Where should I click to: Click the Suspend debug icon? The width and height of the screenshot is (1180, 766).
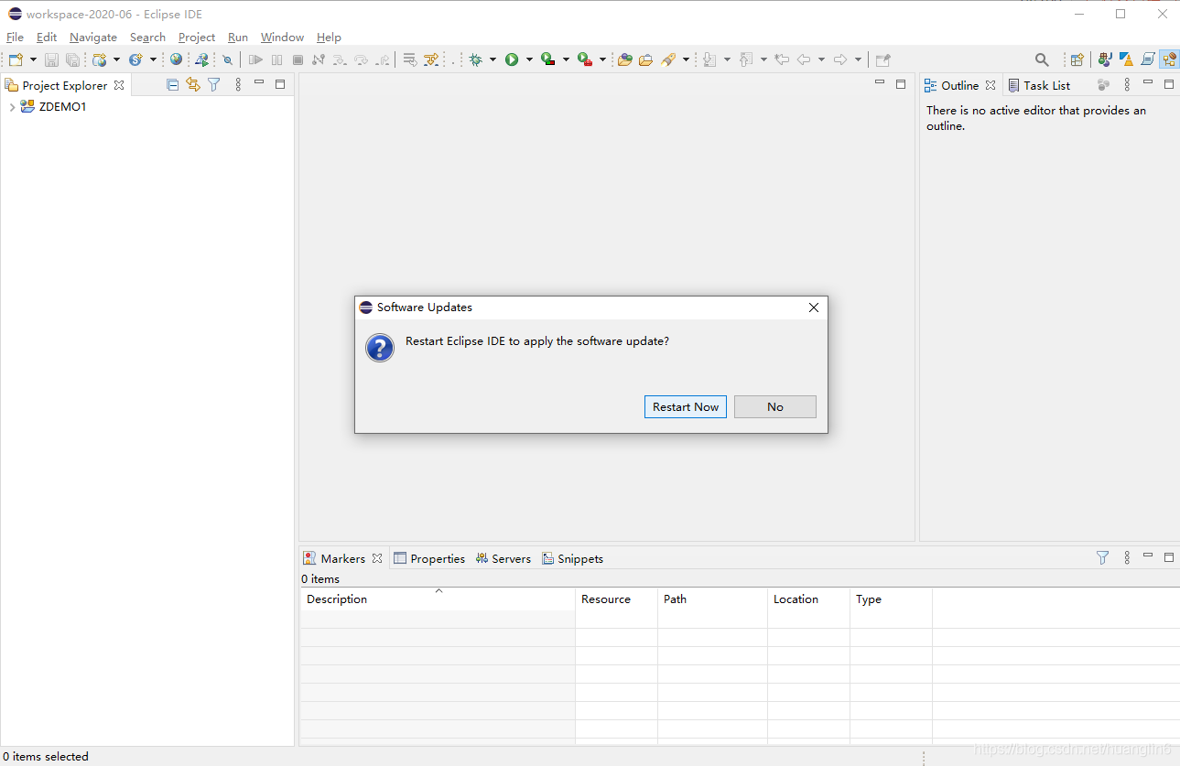pyautogui.click(x=276, y=59)
